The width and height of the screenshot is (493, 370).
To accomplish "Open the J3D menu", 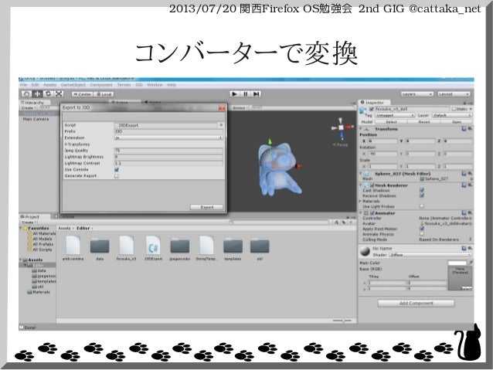I will tap(138, 85).
